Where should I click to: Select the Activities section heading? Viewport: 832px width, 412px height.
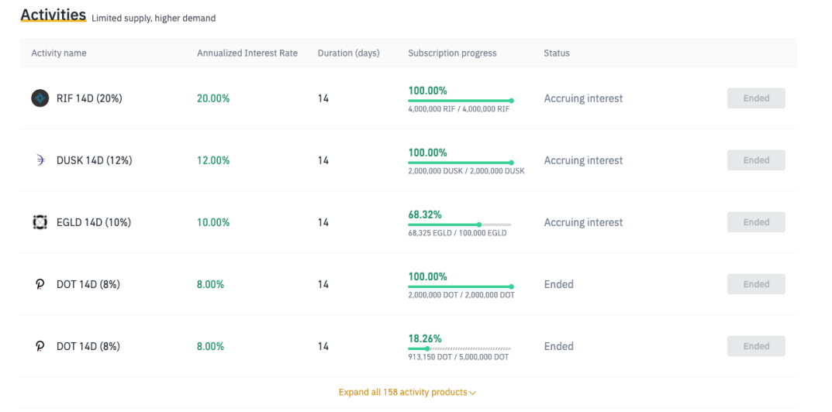(53, 15)
